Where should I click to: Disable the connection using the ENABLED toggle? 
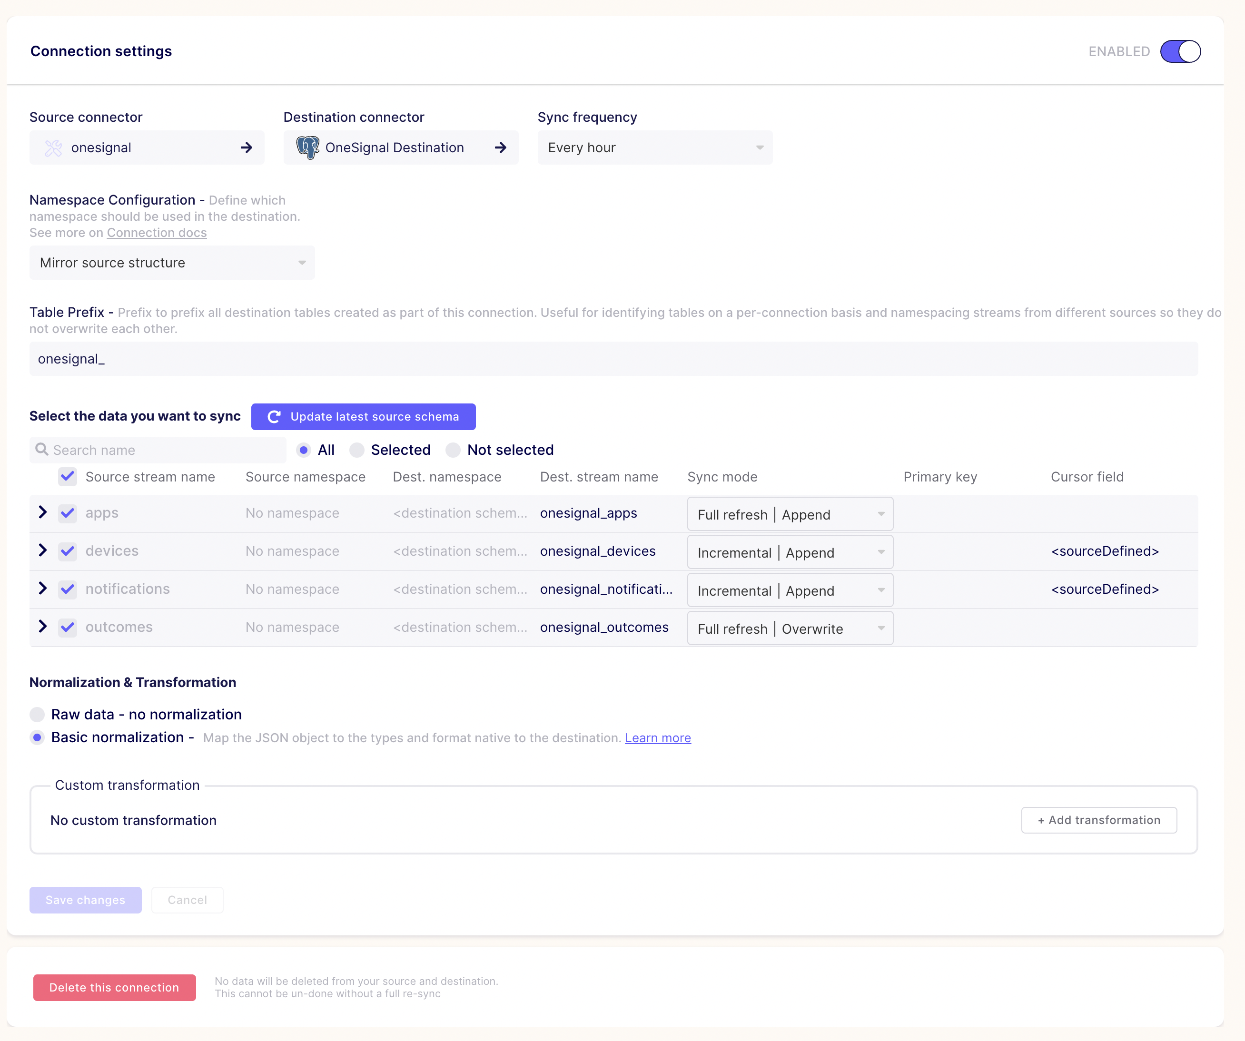click(x=1180, y=51)
